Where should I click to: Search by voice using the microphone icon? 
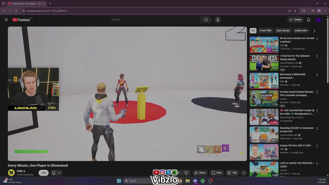click(x=218, y=20)
